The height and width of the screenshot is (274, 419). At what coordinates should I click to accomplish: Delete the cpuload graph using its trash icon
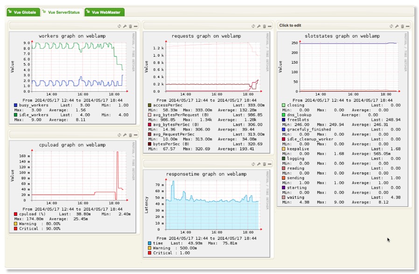[131, 134]
